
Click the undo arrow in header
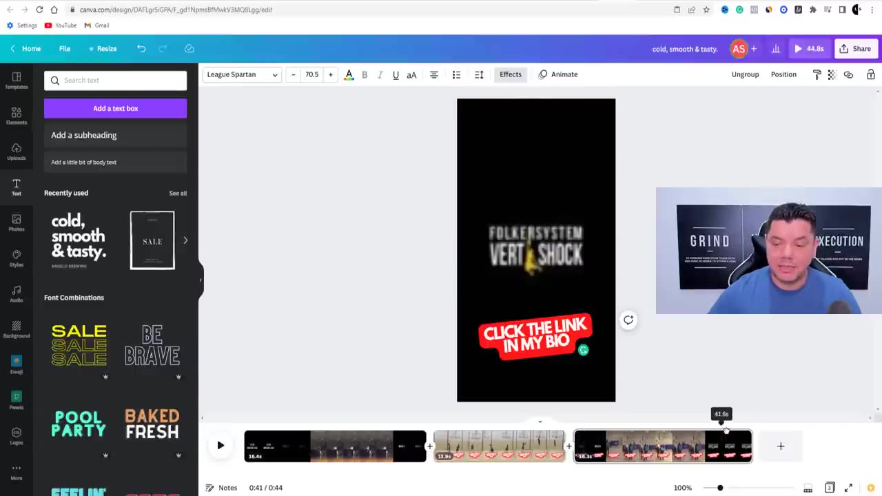[x=141, y=48]
